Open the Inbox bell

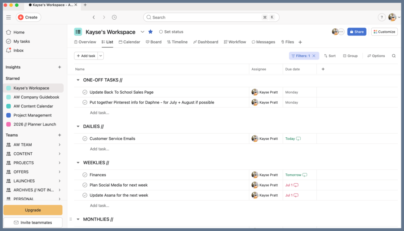click(9, 50)
